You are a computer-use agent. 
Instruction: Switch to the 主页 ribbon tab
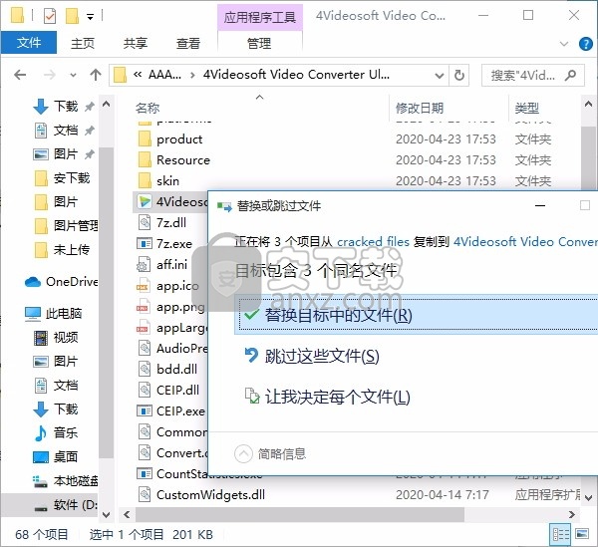tap(83, 43)
